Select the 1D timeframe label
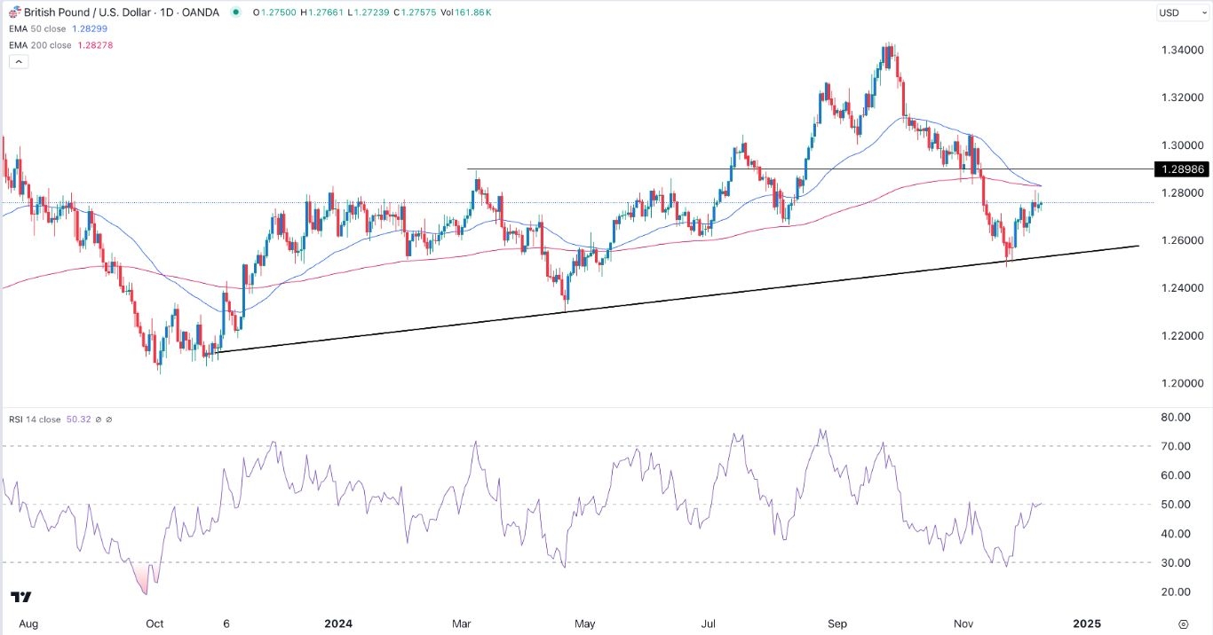1213x635 pixels. coord(164,12)
